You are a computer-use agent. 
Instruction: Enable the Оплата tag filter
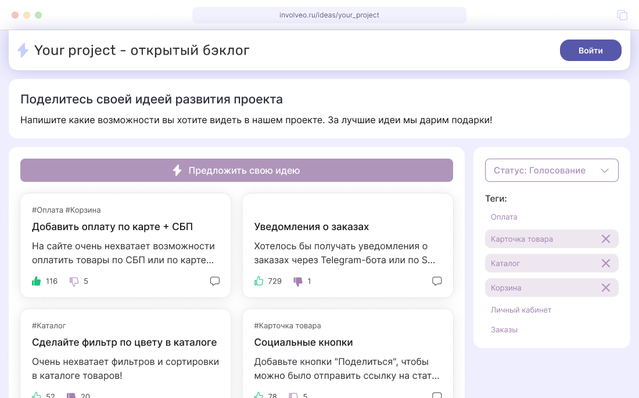point(504,217)
